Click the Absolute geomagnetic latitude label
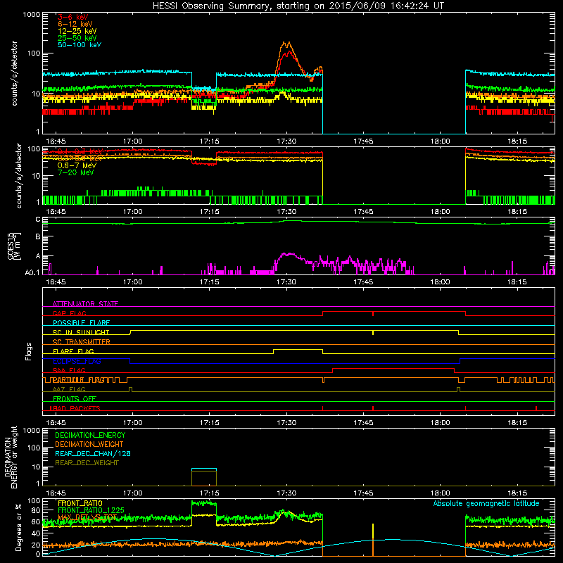Viewport: 563px width, 563px height. click(x=486, y=503)
